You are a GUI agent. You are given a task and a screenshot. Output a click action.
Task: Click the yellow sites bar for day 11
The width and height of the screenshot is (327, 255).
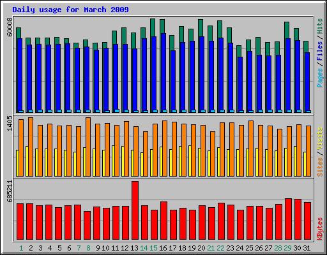(113, 161)
